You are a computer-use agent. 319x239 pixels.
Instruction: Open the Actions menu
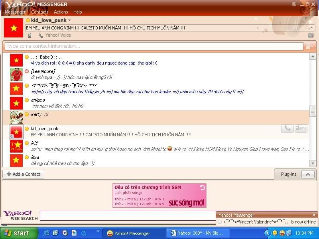[61, 12]
